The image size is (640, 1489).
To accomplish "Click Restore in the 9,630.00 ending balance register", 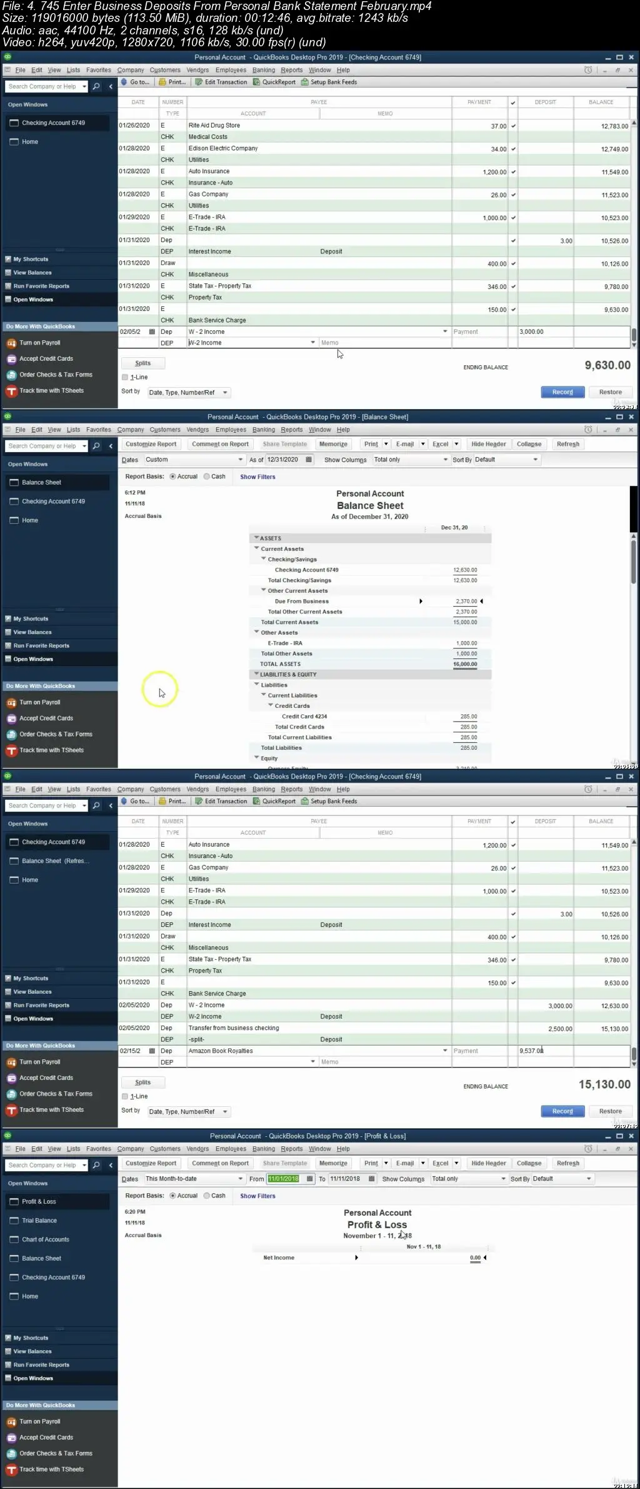I will pyautogui.click(x=610, y=392).
